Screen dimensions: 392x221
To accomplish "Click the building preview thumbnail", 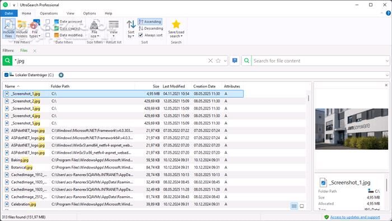I will point(352,129).
